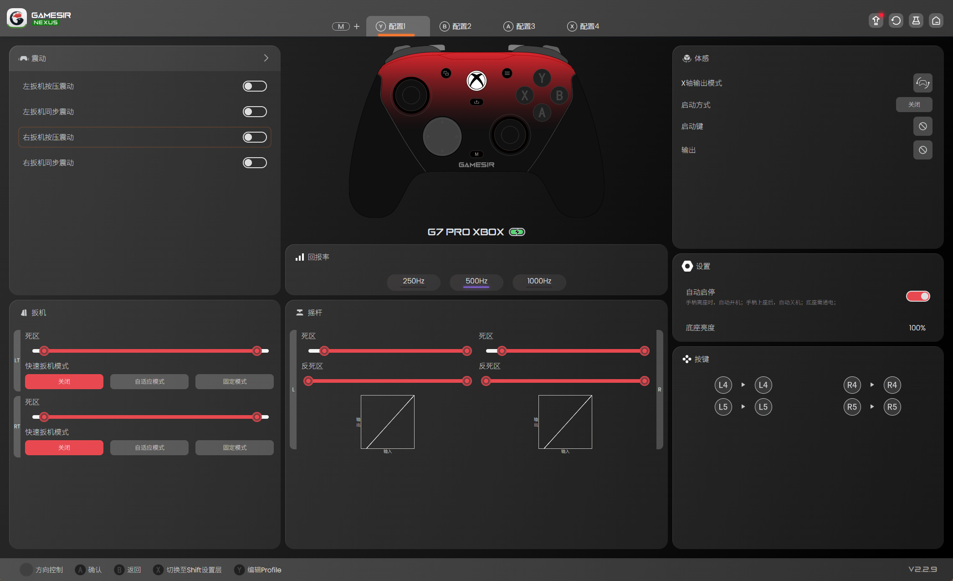
Task: Click the 输出 disabled-circle icon
Action: click(922, 150)
